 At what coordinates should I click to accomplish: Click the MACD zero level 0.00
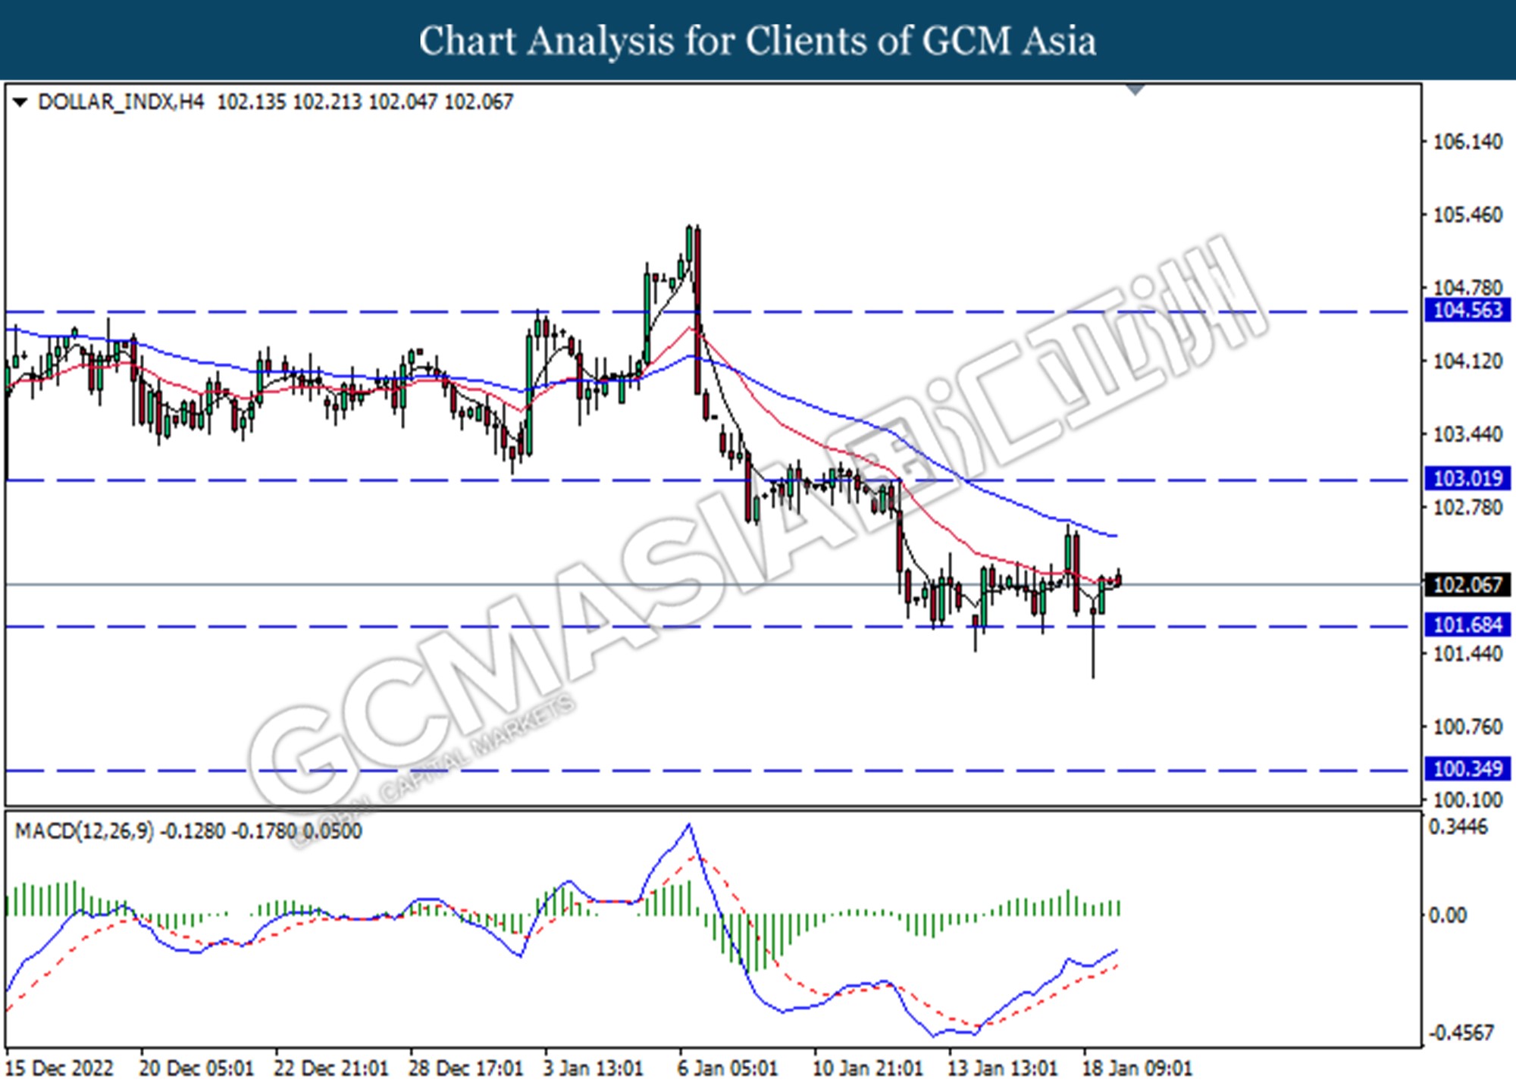pos(1447,915)
